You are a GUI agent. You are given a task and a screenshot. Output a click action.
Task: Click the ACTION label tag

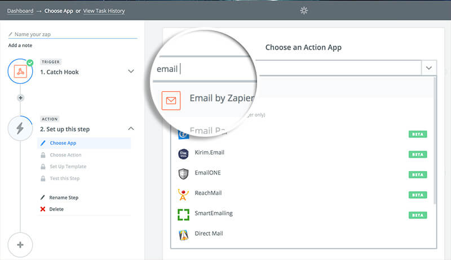[50, 119]
